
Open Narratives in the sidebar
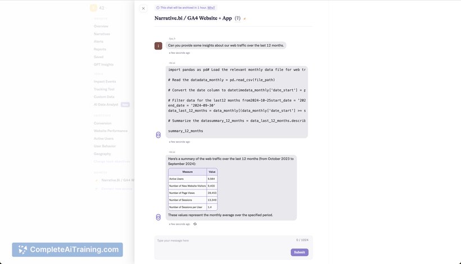pos(102,34)
